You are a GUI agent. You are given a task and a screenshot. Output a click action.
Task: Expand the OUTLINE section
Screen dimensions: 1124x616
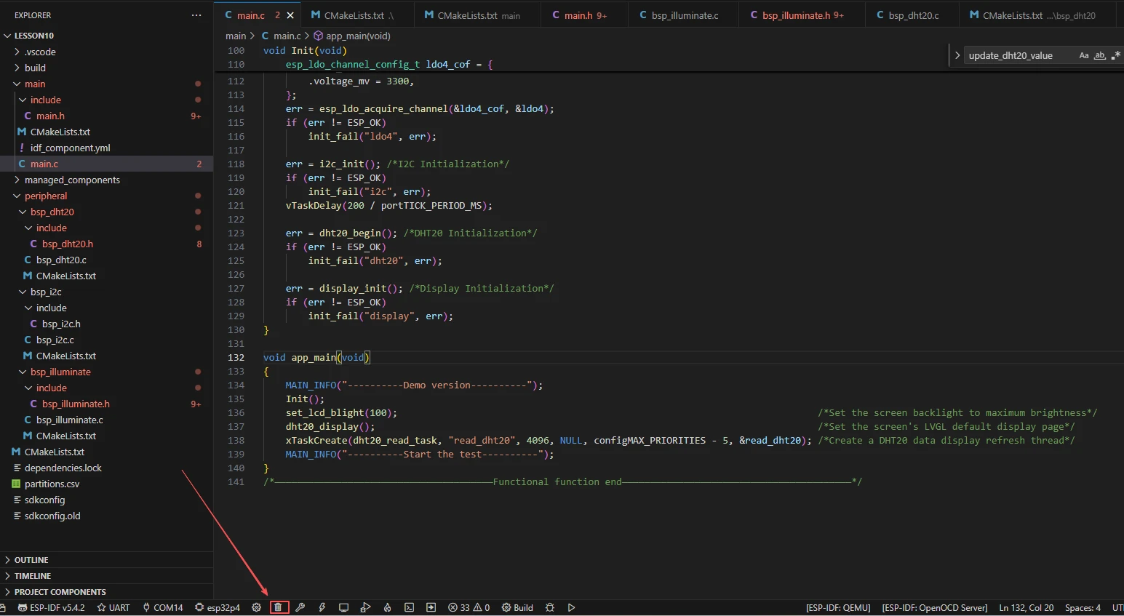pos(31,560)
